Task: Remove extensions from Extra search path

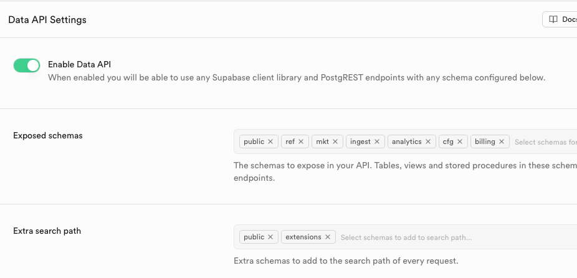Action: tap(328, 237)
